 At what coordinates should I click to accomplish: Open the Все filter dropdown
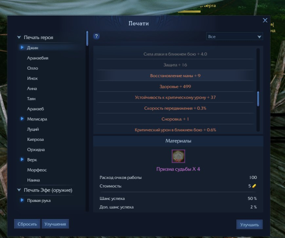coord(234,37)
